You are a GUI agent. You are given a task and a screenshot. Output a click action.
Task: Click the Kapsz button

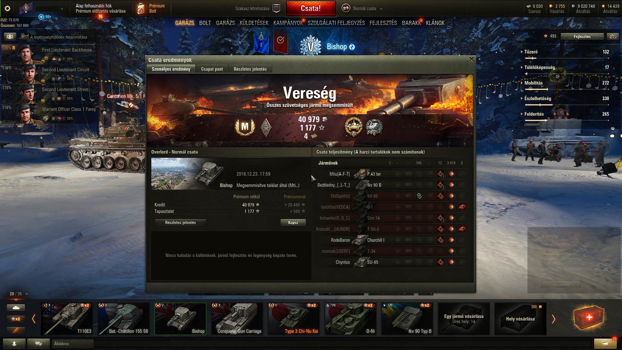click(293, 222)
